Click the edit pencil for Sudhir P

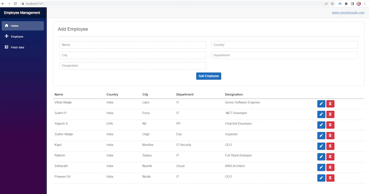[x=321, y=114]
